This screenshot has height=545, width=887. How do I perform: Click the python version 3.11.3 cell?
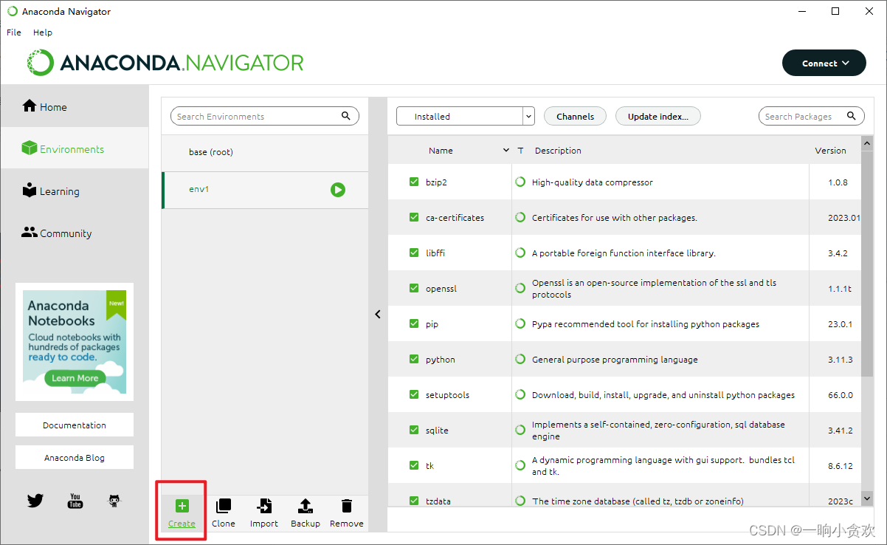[840, 360]
